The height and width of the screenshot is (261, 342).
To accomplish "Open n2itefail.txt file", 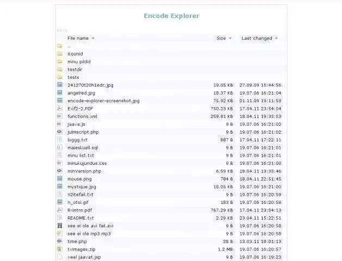I will click(x=80, y=195).
